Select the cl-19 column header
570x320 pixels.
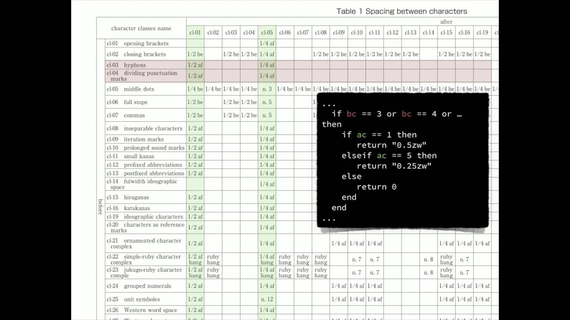coord(482,32)
